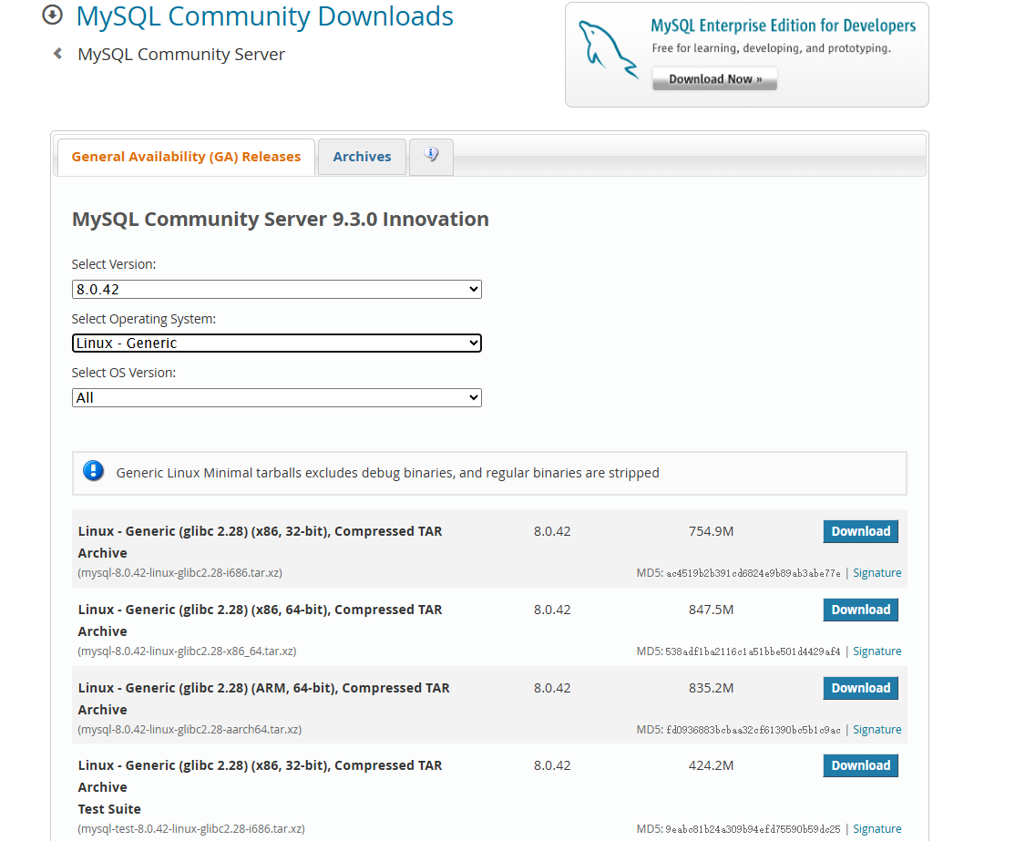The height and width of the screenshot is (841, 1015).
Task: Switch to the Archives tab
Action: pyautogui.click(x=362, y=157)
